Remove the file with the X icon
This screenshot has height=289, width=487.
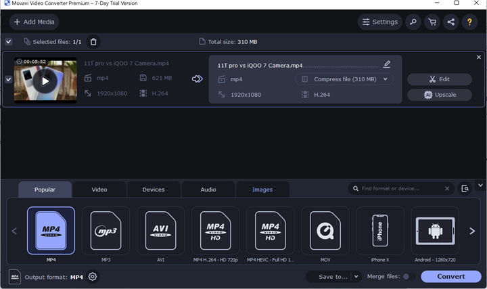(479, 57)
